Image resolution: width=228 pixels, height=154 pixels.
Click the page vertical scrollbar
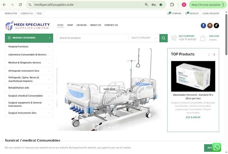coord(226,34)
